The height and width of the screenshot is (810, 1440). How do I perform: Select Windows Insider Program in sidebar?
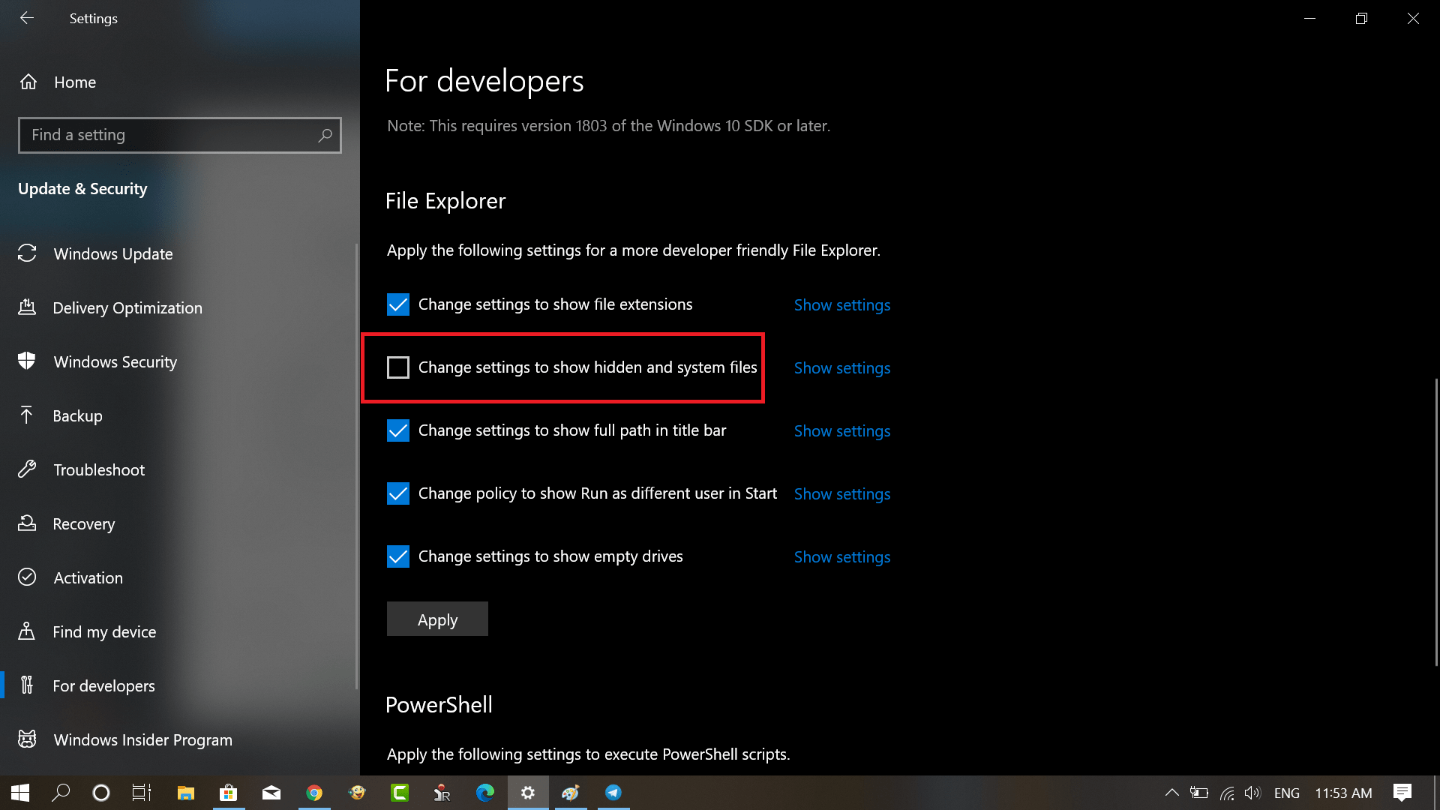178,739
